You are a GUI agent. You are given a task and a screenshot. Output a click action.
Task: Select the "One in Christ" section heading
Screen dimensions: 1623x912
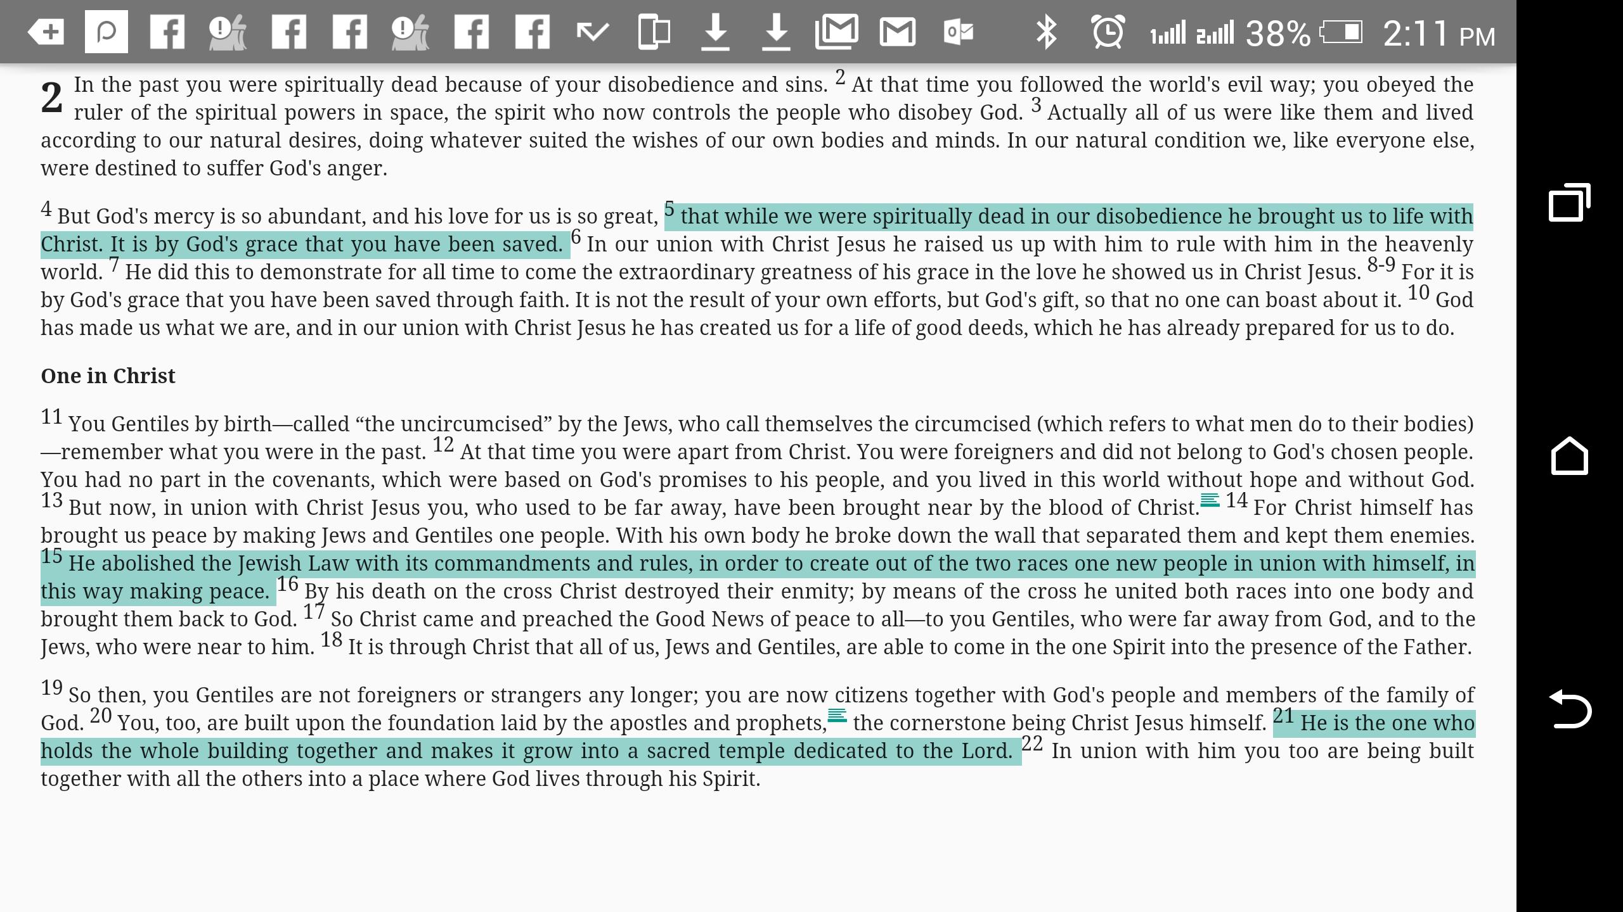click(x=108, y=376)
